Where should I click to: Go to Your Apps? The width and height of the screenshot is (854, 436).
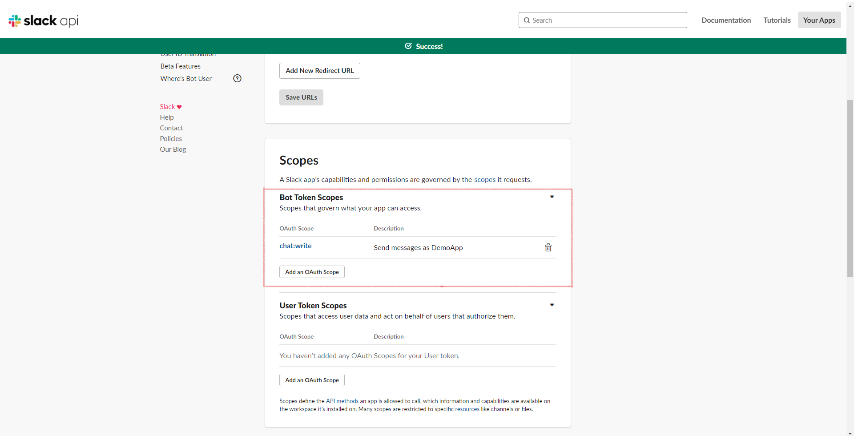pyautogui.click(x=819, y=20)
